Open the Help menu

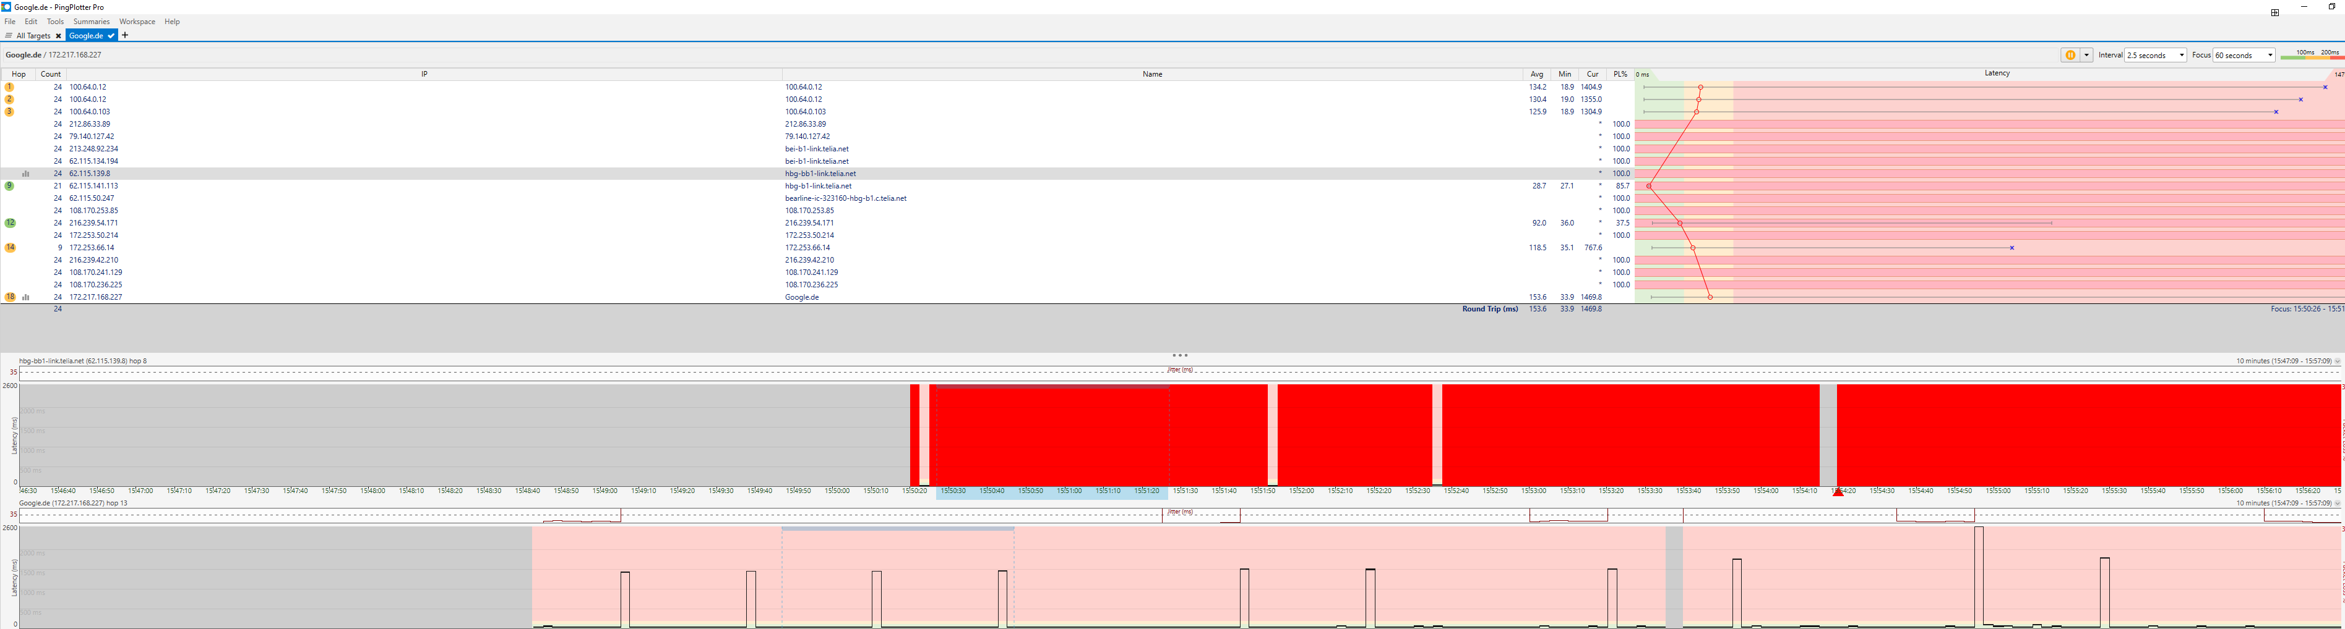172,22
